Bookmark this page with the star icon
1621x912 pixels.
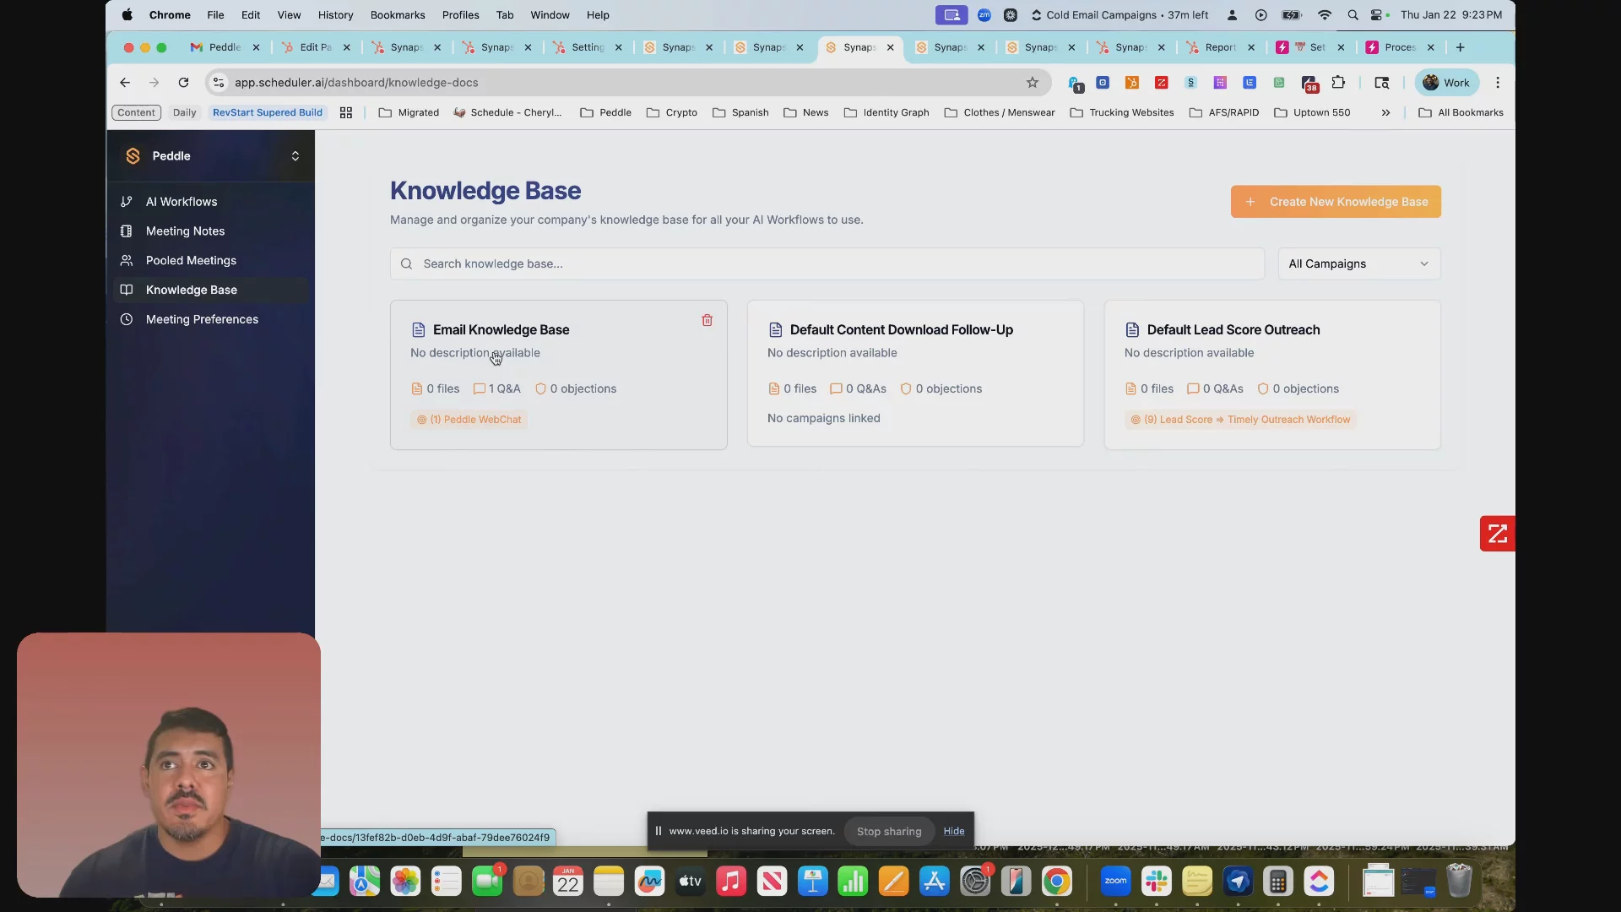[x=1032, y=83]
